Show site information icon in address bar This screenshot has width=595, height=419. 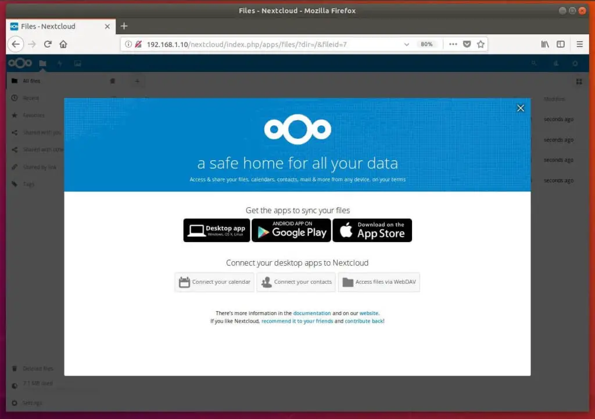[x=128, y=44]
